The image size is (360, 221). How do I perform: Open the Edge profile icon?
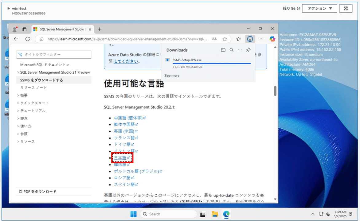pos(15,29)
